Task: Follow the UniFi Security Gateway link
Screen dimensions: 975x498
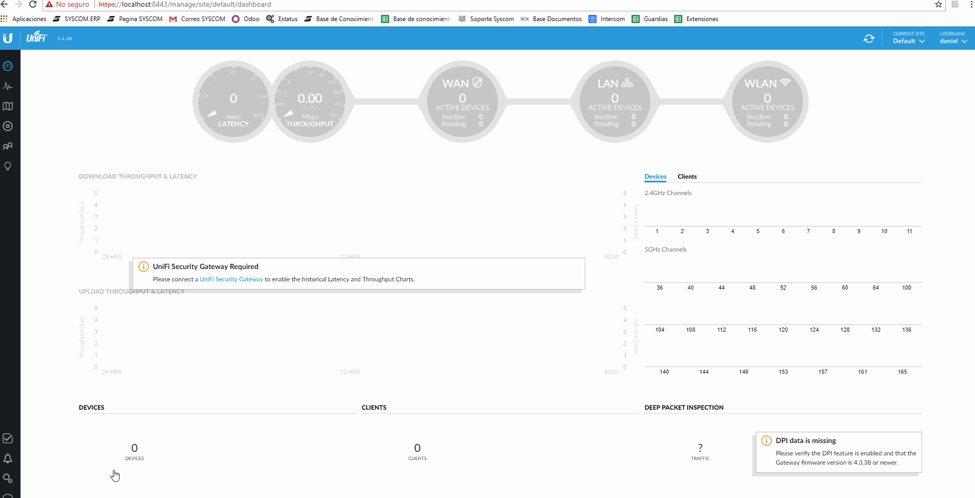Action: click(x=231, y=279)
